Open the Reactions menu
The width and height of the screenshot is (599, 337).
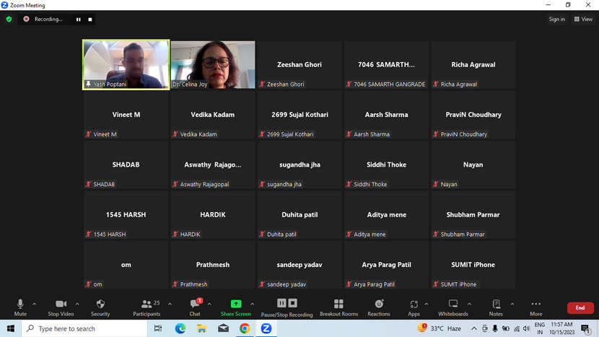click(x=379, y=307)
